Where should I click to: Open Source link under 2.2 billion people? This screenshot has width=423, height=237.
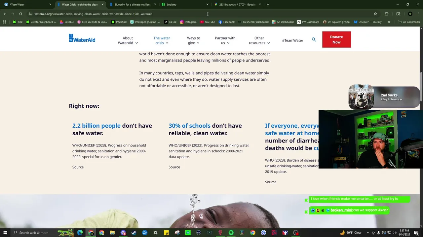78,167
